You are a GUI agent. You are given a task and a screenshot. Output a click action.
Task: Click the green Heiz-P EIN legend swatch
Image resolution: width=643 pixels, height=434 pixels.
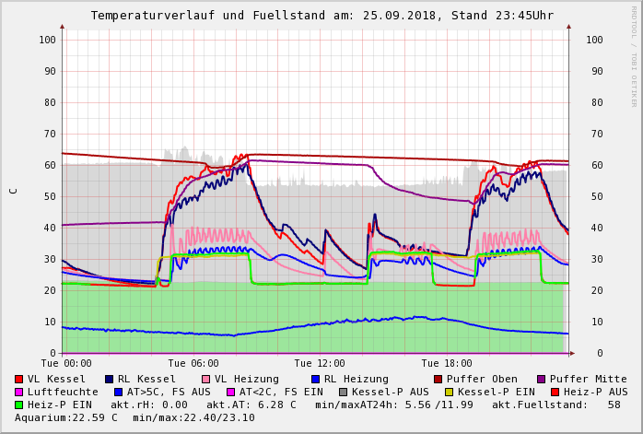(19, 405)
